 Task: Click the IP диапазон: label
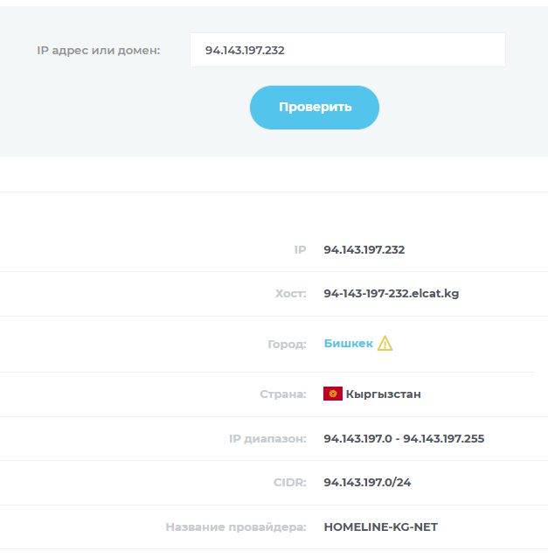[x=267, y=439]
